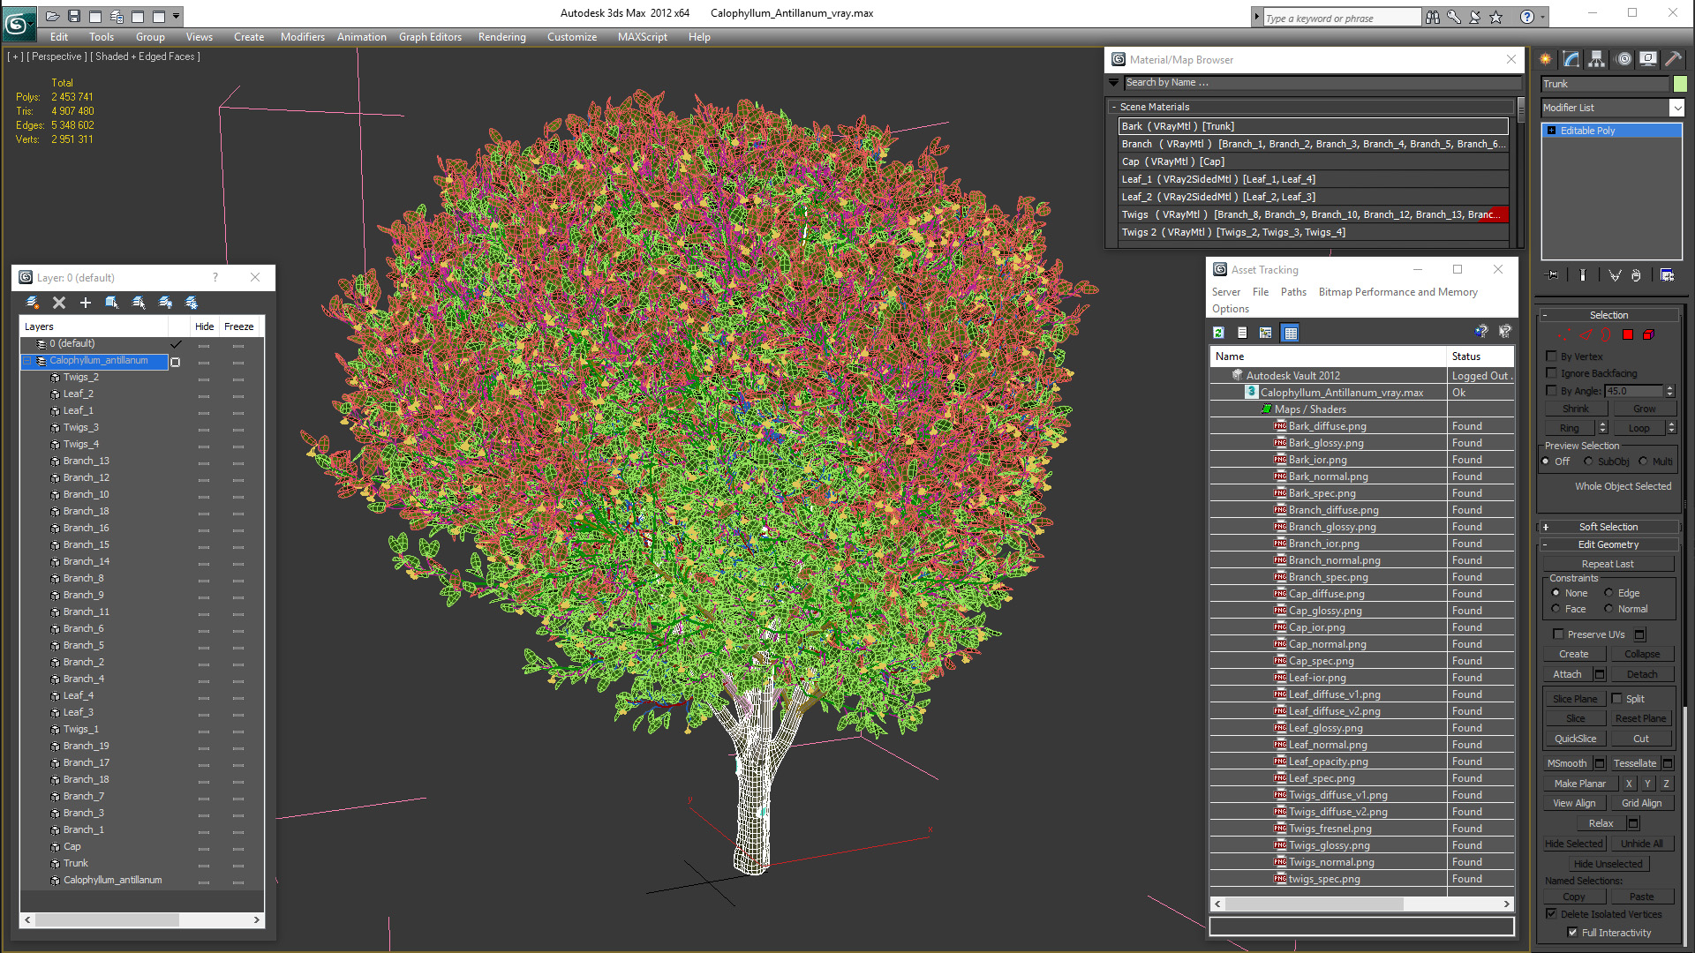Click Search binoculars icon in title bar

click(1432, 17)
